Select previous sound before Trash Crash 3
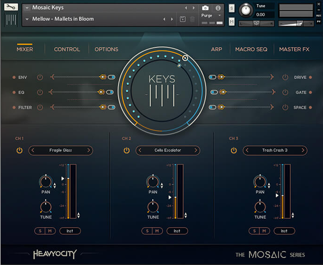The height and width of the screenshot is (265, 323). [x=247, y=150]
